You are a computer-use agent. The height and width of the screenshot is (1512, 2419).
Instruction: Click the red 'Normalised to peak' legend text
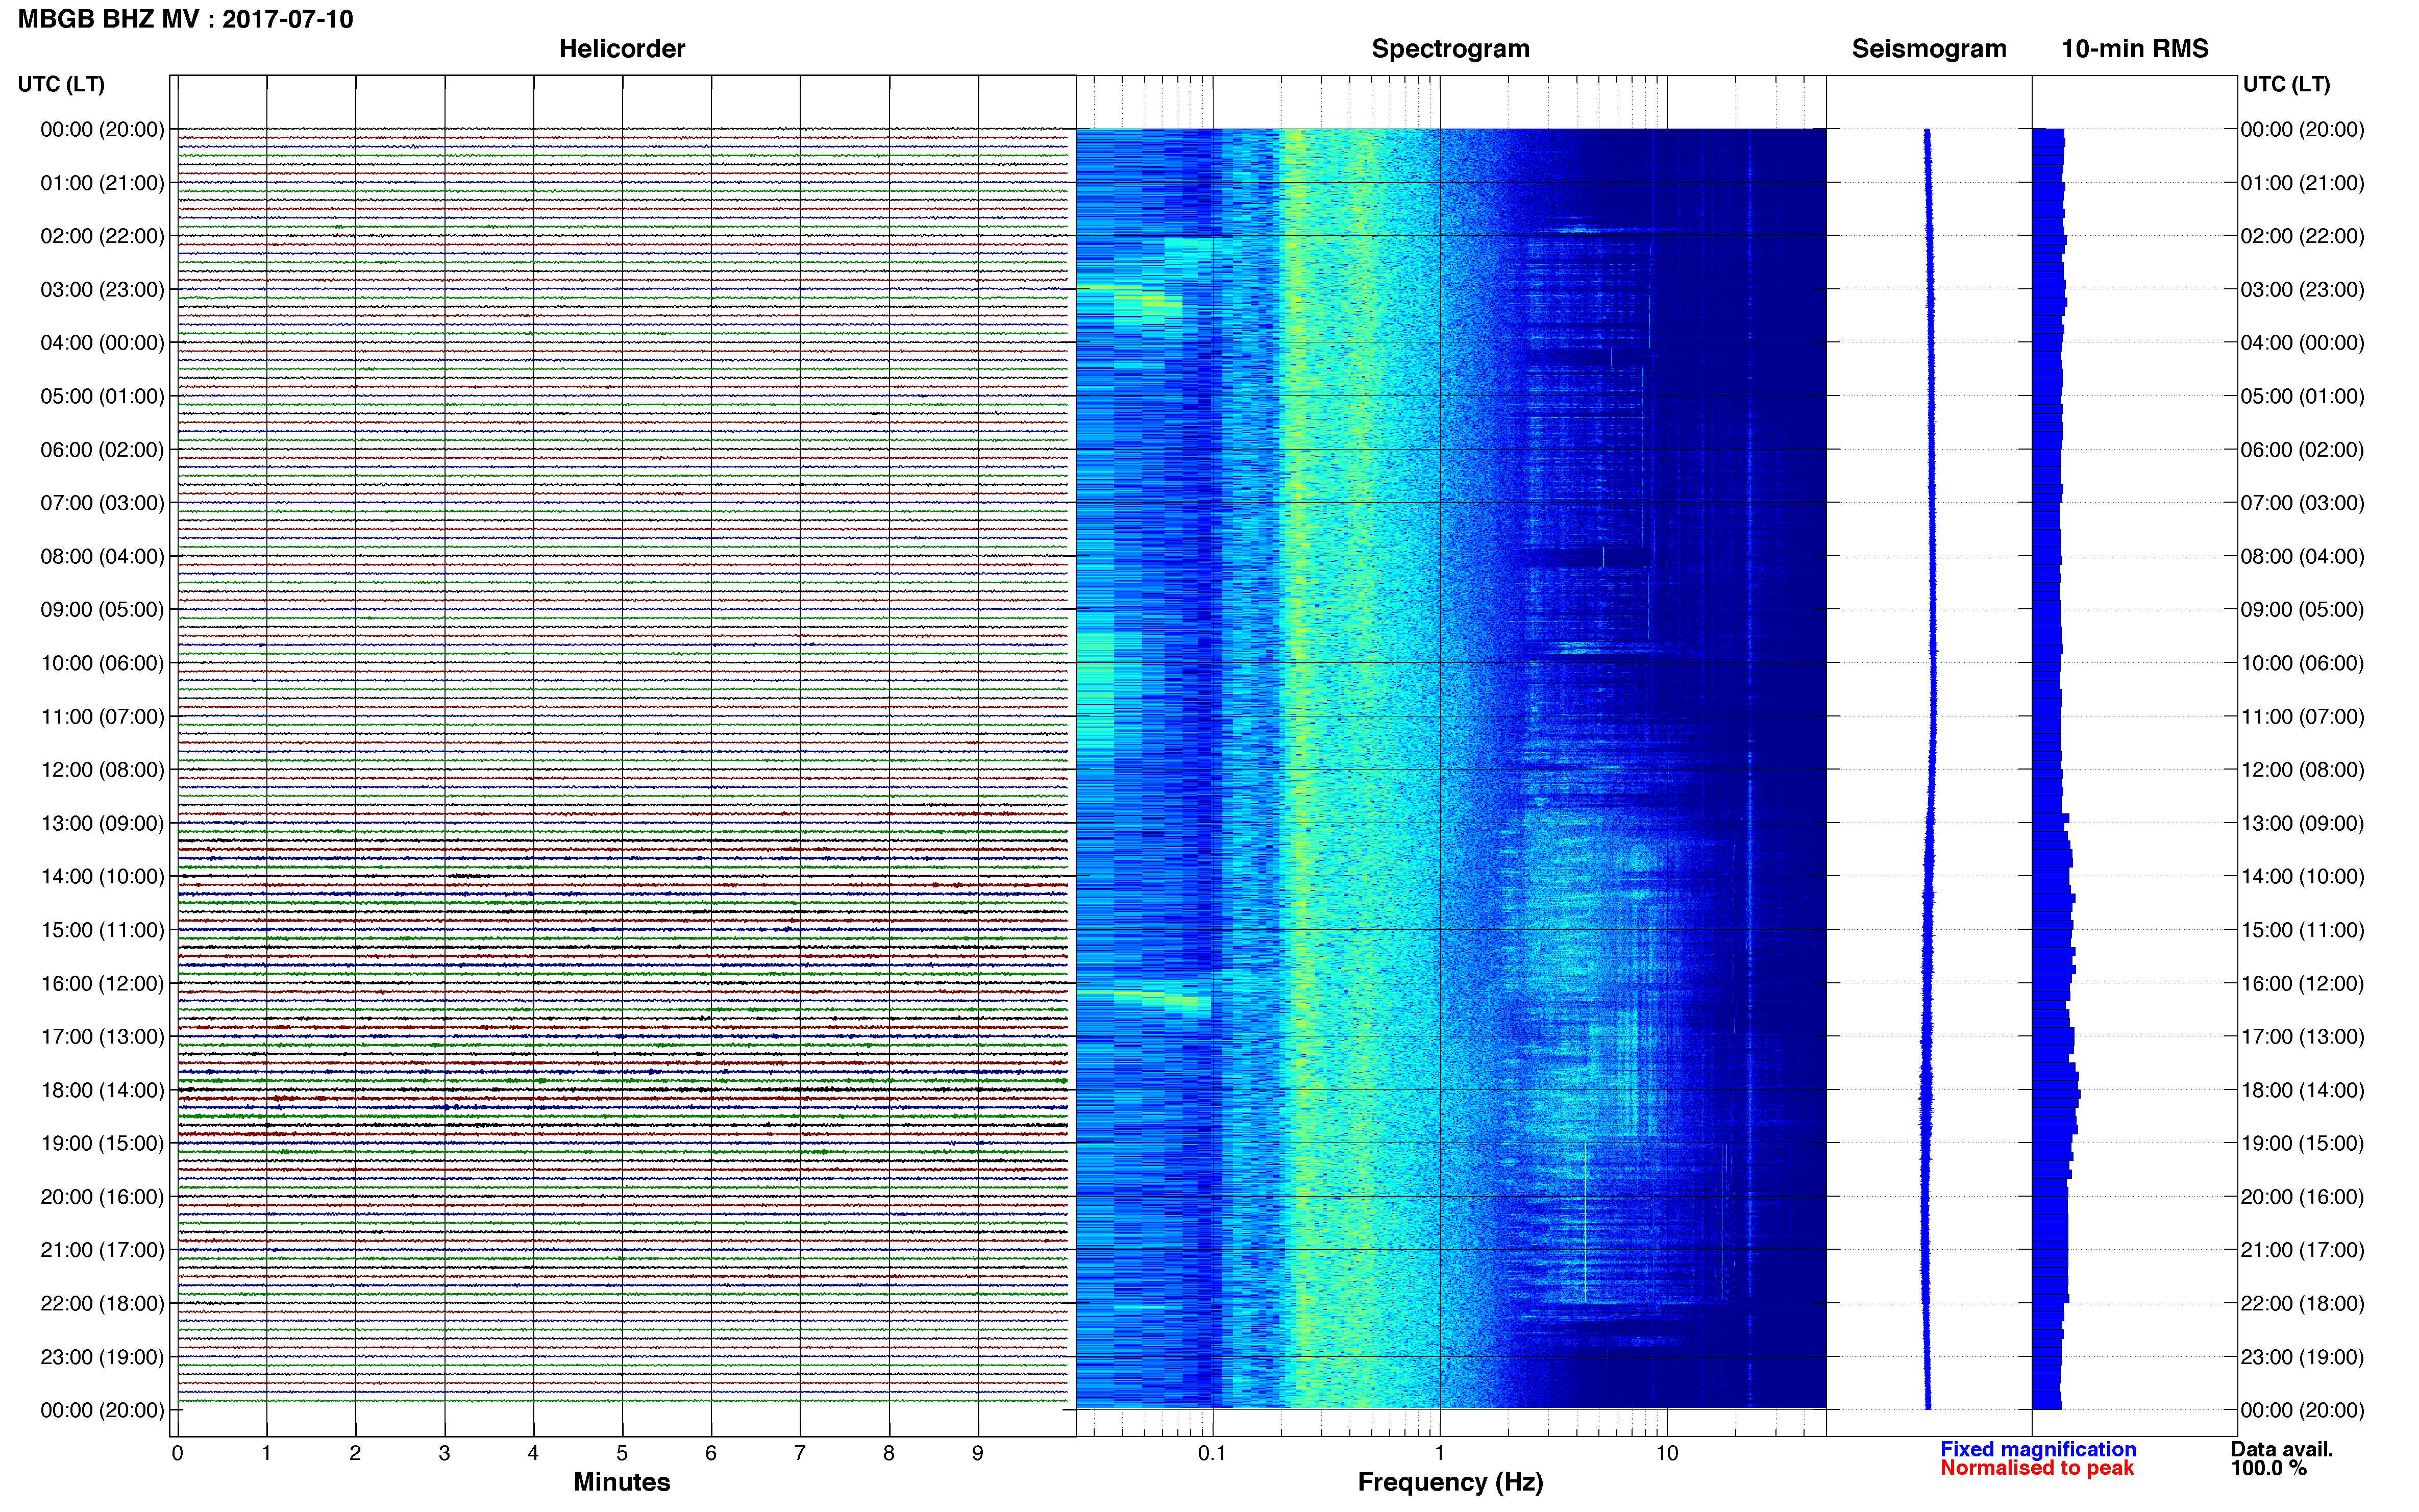pyautogui.click(x=2037, y=1468)
